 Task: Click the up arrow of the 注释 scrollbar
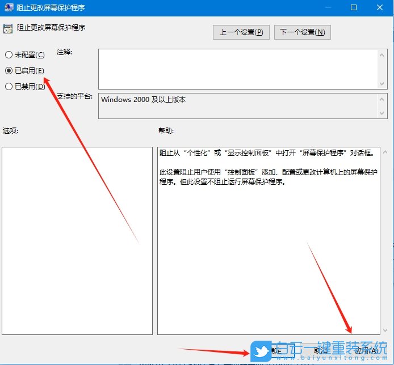382,55
